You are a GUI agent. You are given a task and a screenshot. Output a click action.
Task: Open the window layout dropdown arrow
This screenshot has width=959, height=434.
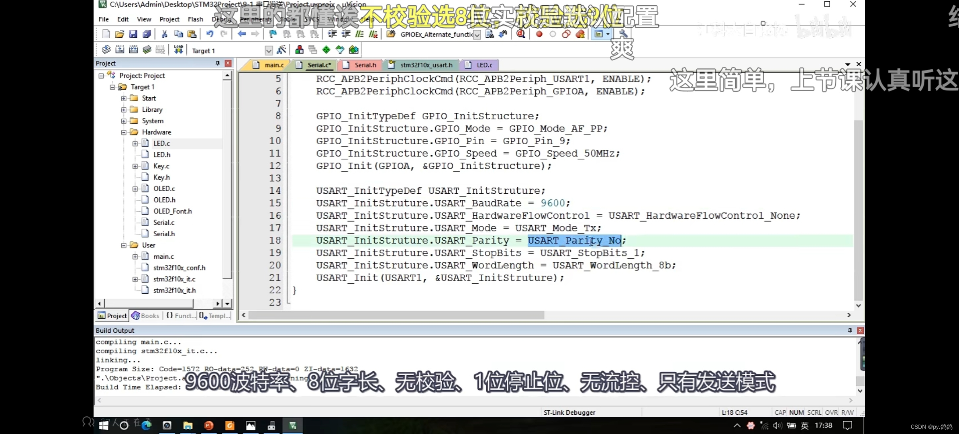608,34
